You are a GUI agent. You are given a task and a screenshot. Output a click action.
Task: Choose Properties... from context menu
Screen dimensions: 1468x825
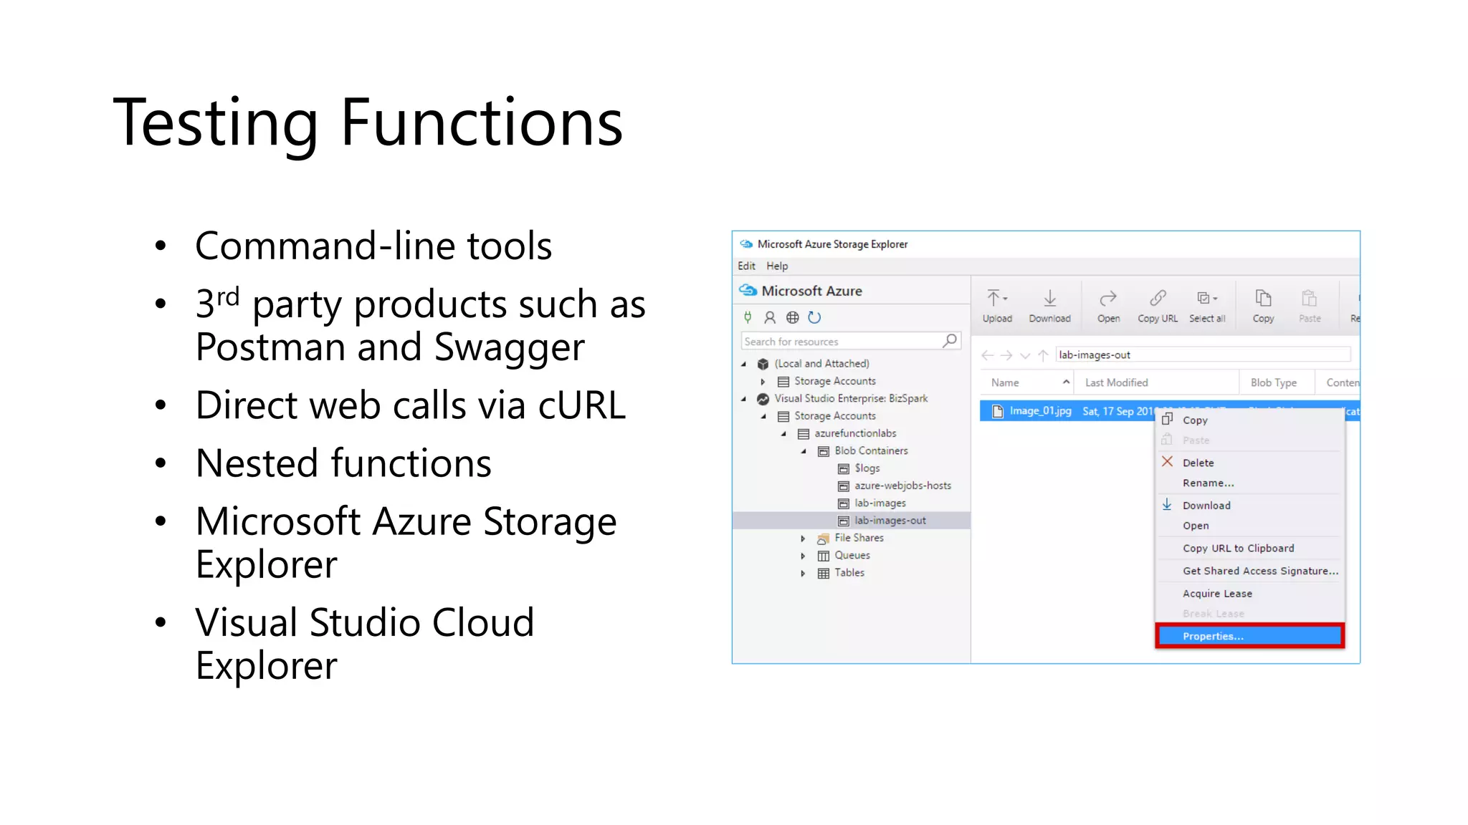pos(1249,636)
